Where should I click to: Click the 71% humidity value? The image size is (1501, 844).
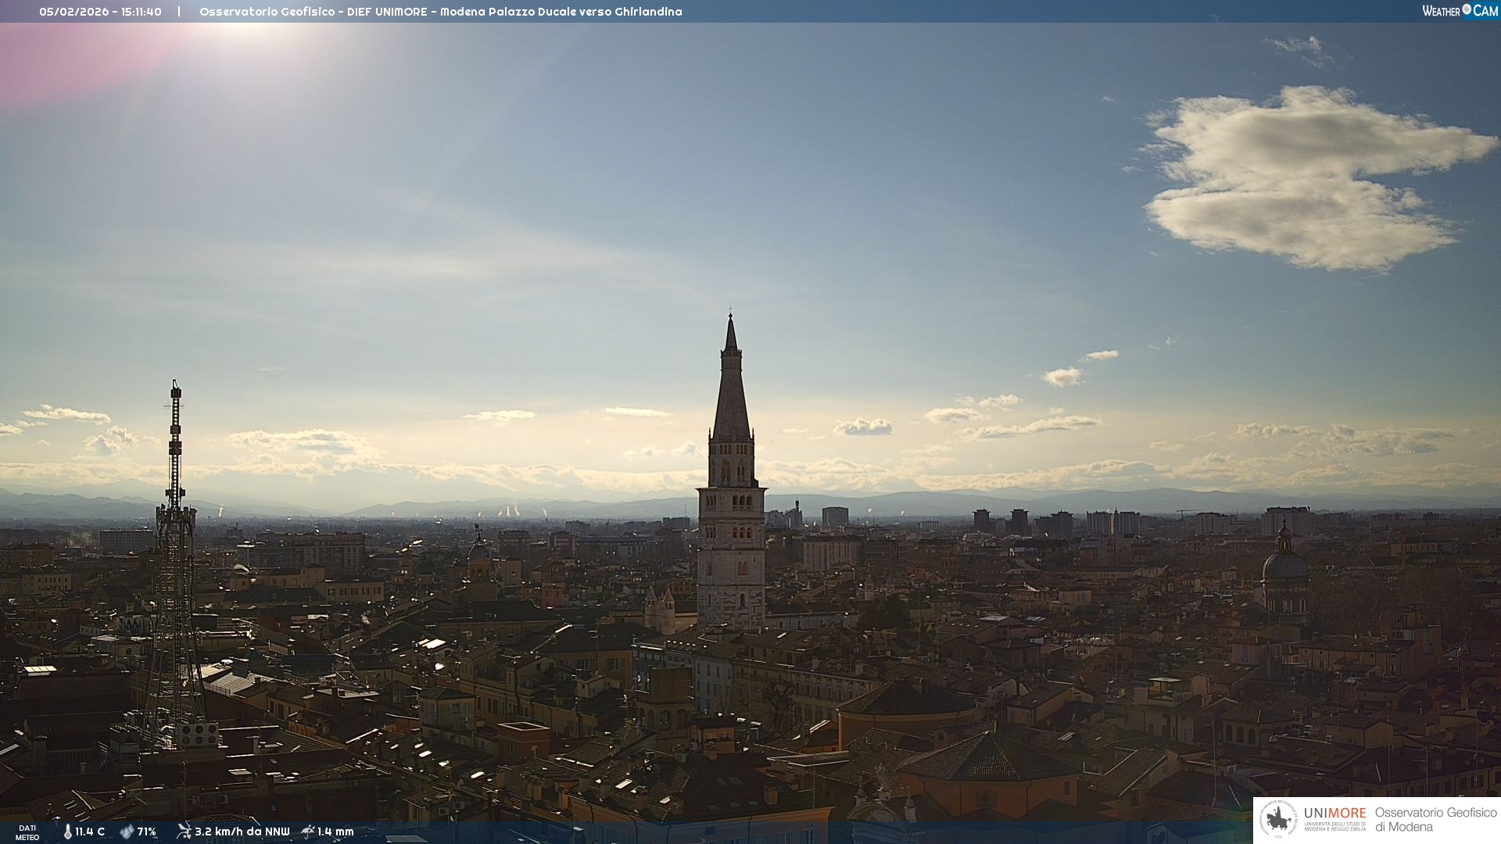click(x=147, y=831)
